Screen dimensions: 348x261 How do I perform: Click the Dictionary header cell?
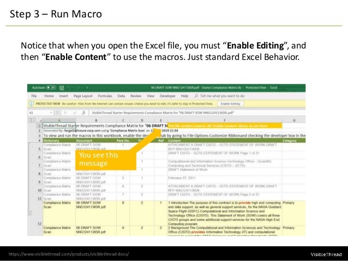pyautogui.click(x=59, y=141)
